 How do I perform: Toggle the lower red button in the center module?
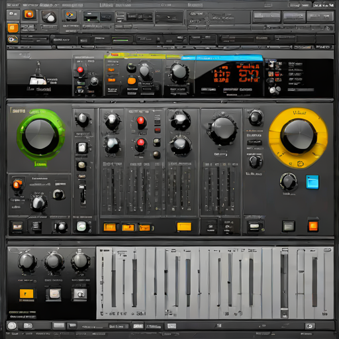140,144
